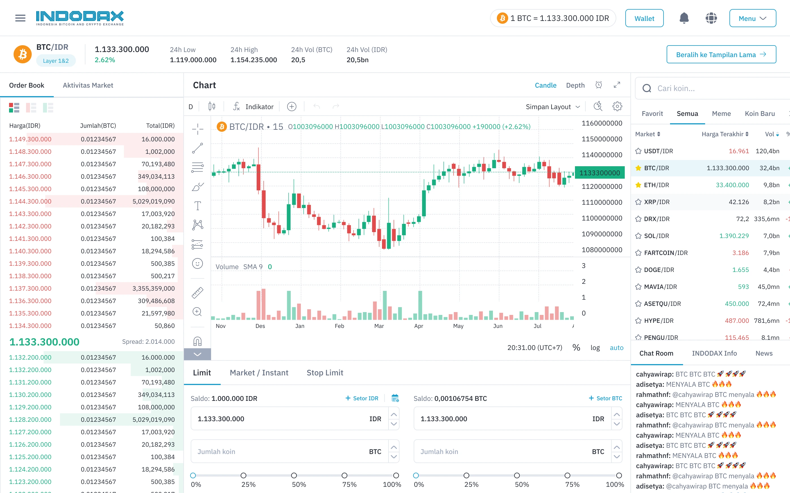Sort markets by Vol column
Screen dimensions: 790x493
(x=772, y=134)
